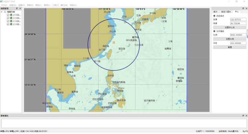Image resolution: width=248 pixels, height=134 pixels.
Task: Click the 经度 longitude input field
Action: 238,20
